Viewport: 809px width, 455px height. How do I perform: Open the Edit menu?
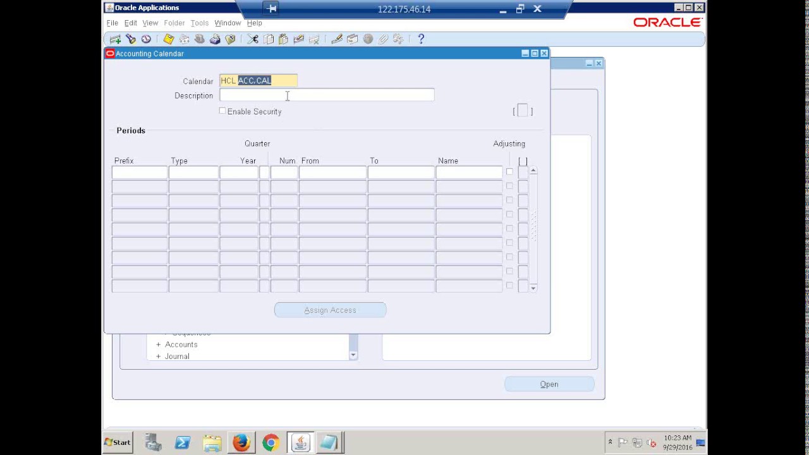[x=130, y=23]
